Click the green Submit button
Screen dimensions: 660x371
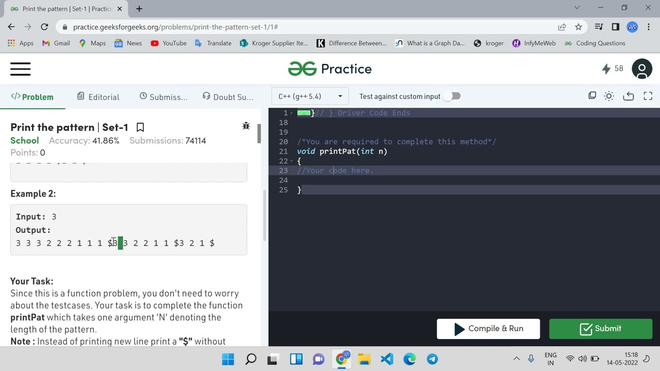click(x=601, y=329)
